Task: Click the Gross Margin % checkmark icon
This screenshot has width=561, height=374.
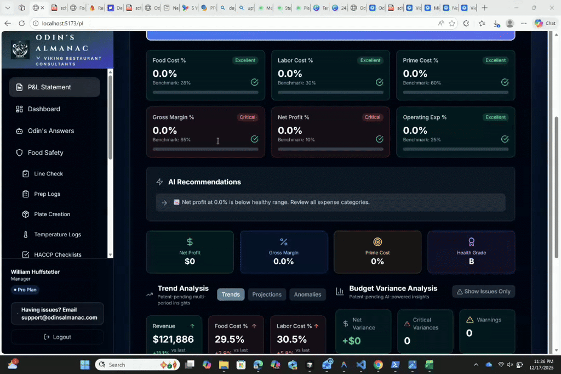Action: tap(254, 139)
